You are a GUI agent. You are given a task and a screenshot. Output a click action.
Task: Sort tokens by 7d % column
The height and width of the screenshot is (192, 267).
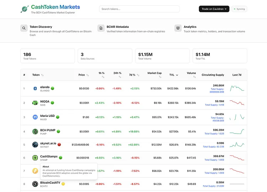pyautogui.click(x=134, y=75)
